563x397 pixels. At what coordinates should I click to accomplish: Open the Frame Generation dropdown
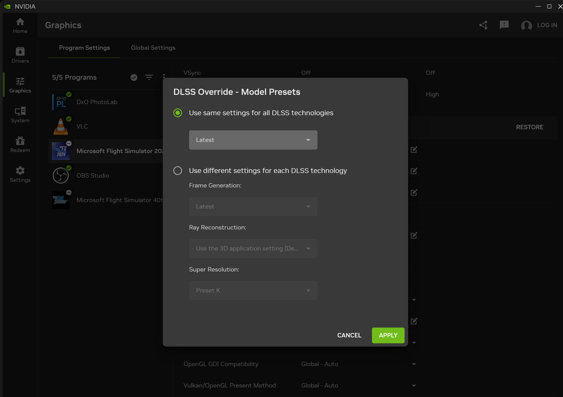click(253, 207)
